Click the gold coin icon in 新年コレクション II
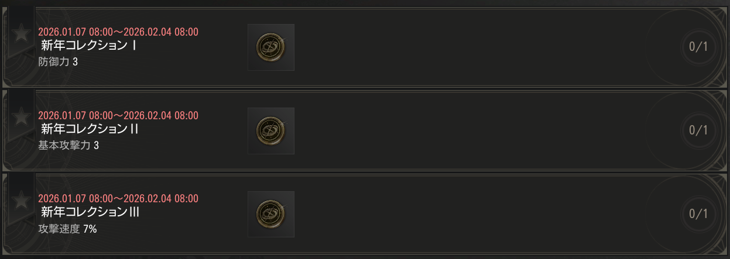The image size is (730, 259). tap(270, 131)
